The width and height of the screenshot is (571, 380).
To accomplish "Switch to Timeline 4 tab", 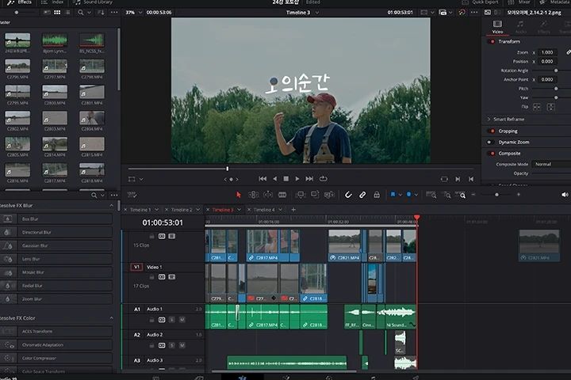I will pyautogui.click(x=264, y=210).
